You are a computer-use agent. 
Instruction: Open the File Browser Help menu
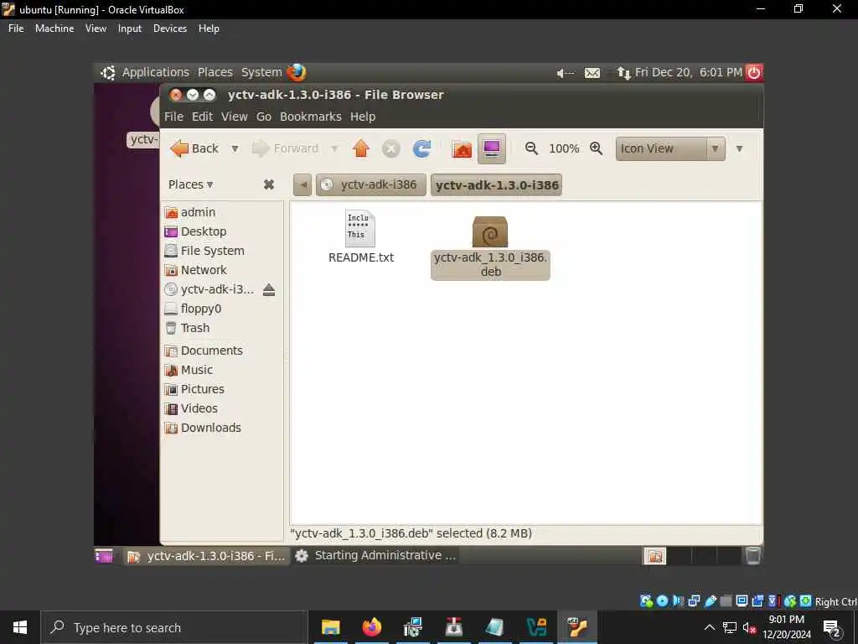pyautogui.click(x=363, y=117)
